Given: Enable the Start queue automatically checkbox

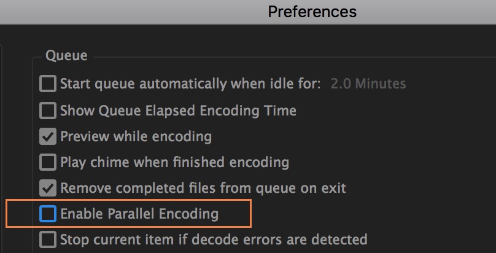Looking at the screenshot, I should coord(48,84).
